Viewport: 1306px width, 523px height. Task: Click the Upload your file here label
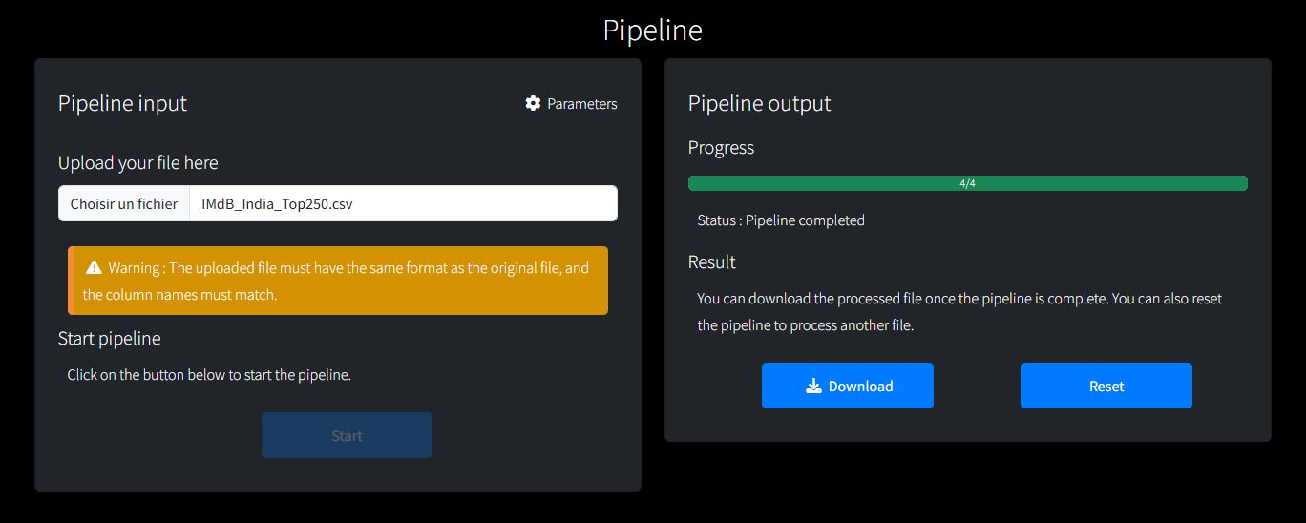[x=137, y=163]
